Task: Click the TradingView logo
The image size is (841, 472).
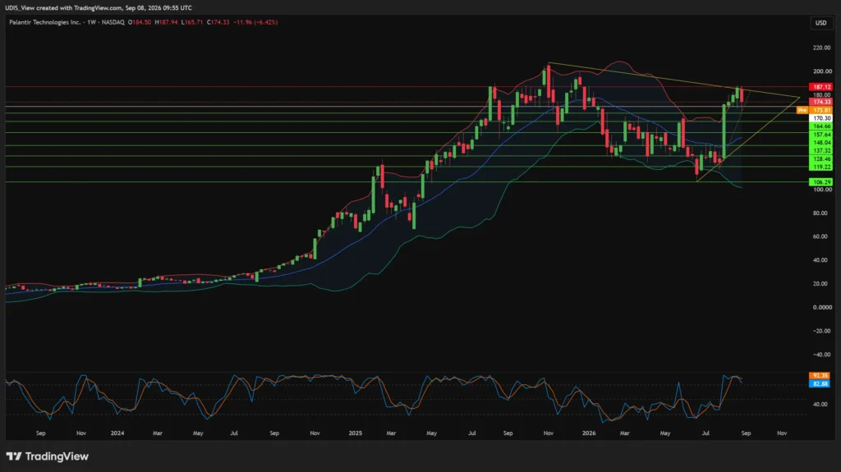Action: [47, 456]
